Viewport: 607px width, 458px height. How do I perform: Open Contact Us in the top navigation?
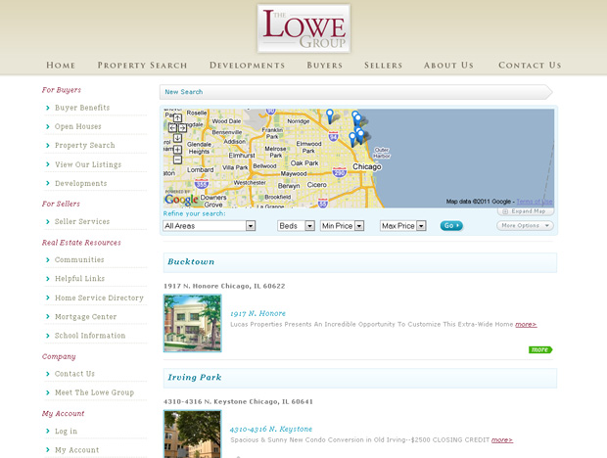pyautogui.click(x=530, y=65)
